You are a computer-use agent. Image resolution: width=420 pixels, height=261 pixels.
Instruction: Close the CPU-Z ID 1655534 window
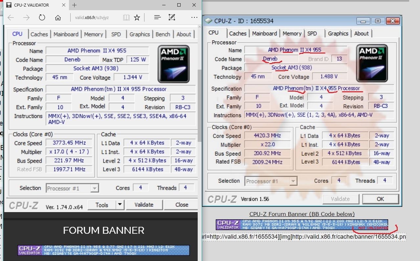coord(392,21)
